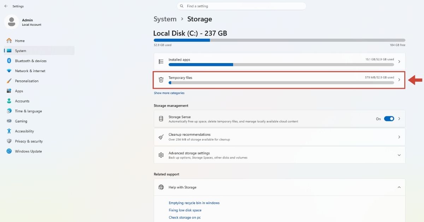
Task: Click the Bluetooth icon in sidebar
Action: pos(9,61)
